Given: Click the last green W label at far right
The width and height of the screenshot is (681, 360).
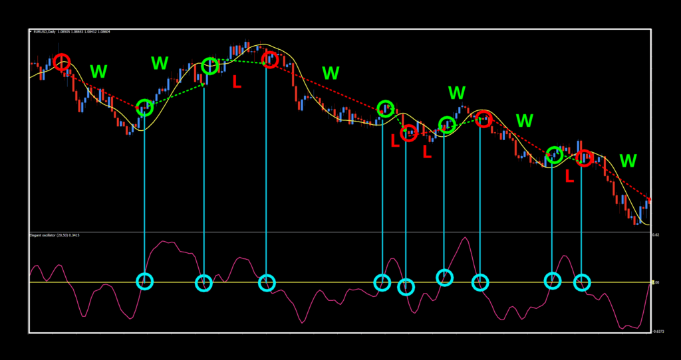Looking at the screenshot, I should tap(628, 161).
